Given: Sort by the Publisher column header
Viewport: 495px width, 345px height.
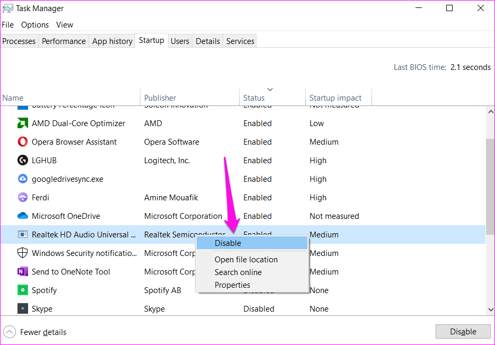Looking at the screenshot, I should (190, 96).
